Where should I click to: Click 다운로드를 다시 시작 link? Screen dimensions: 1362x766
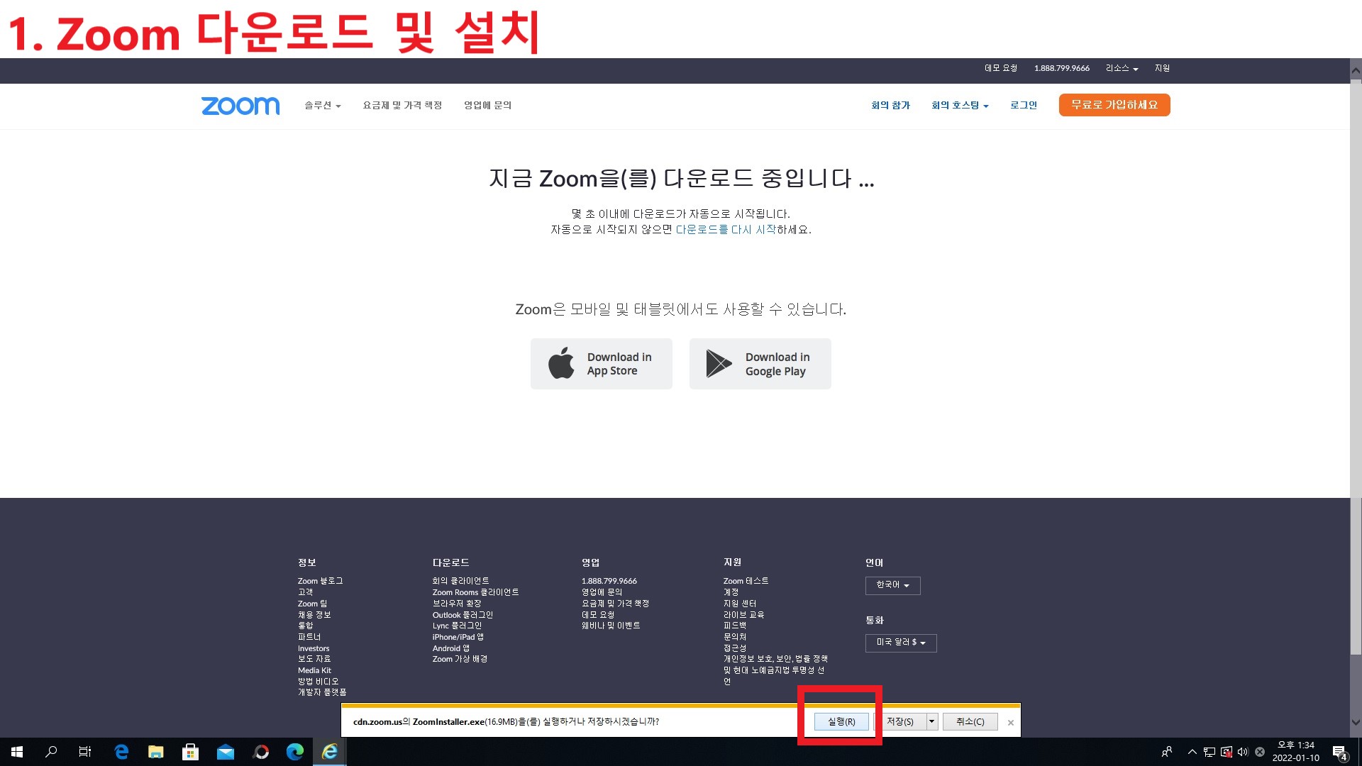click(x=726, y=230)
